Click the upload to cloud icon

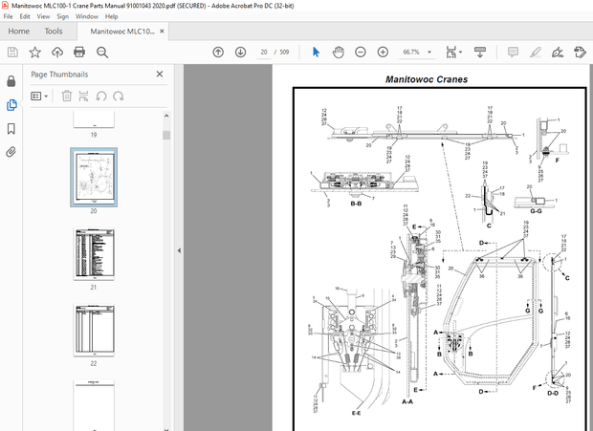(x=57, y=53)
